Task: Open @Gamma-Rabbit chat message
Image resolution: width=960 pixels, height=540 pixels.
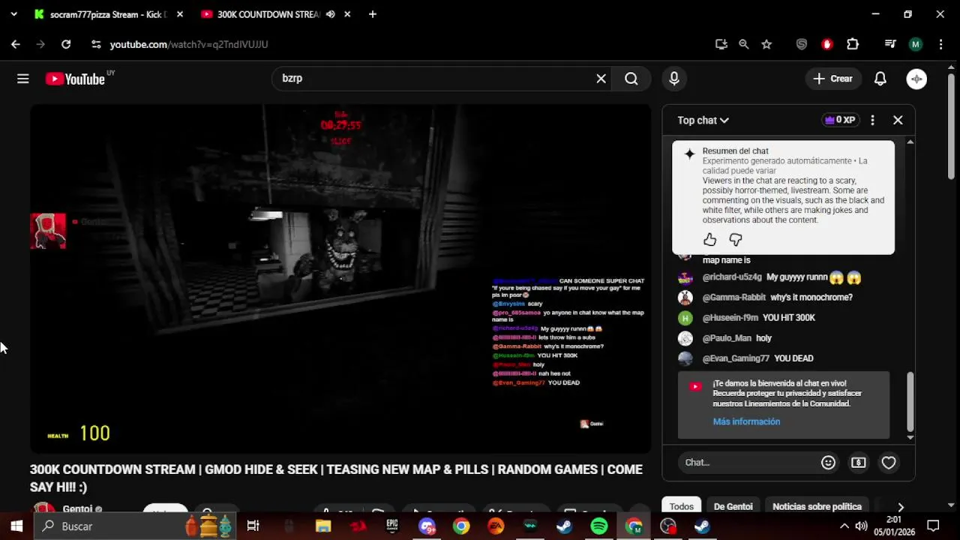Action: pyautogui.click(x=765, y=298)
